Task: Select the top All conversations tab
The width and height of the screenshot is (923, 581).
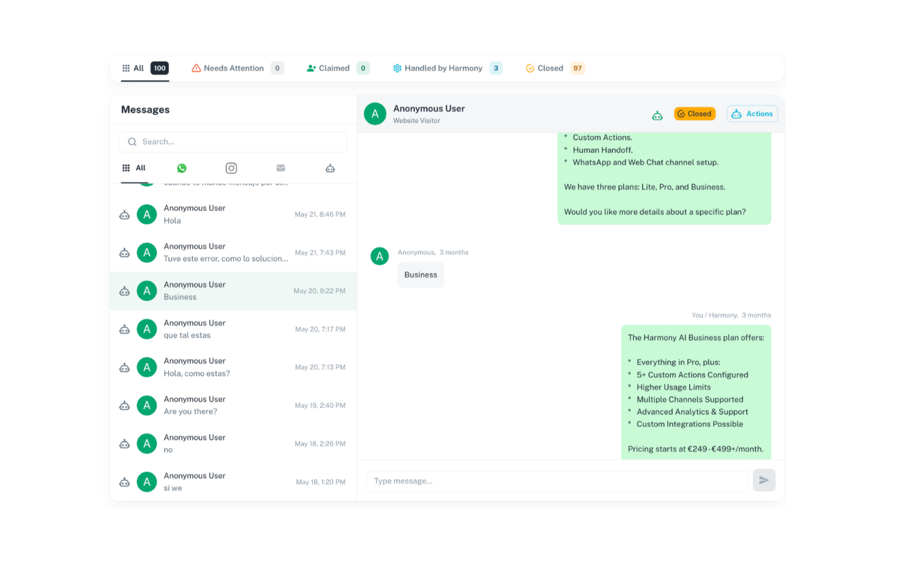Action: (139, 69)
